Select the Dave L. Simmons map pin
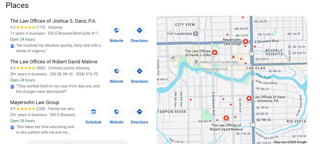 coord(249,98)
